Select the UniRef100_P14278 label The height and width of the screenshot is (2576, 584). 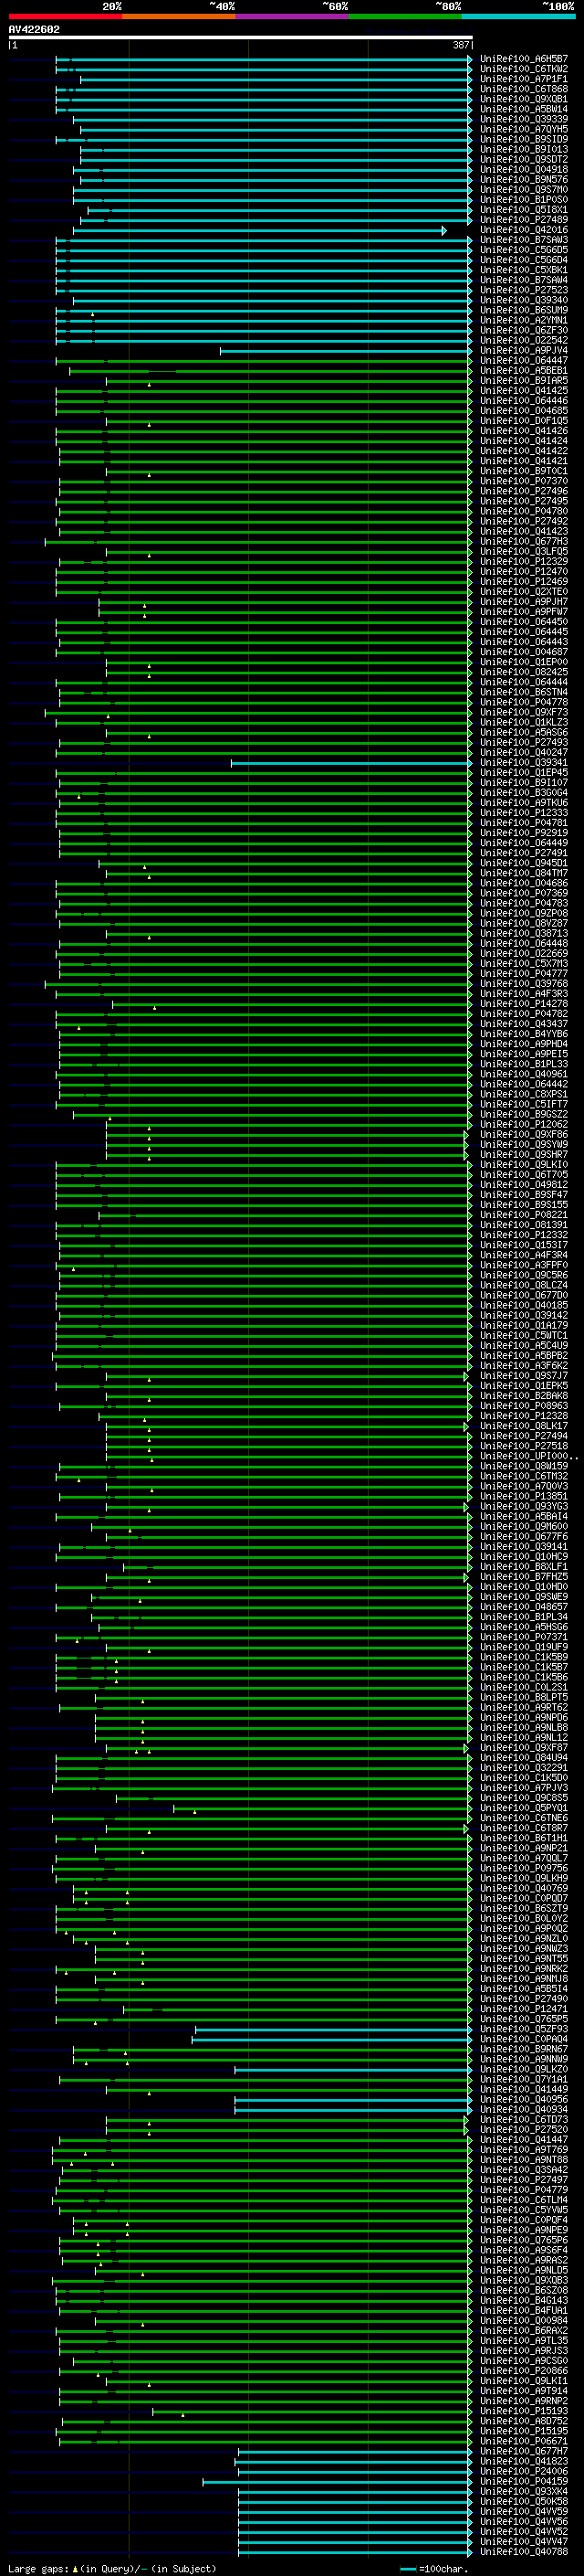524,1004
